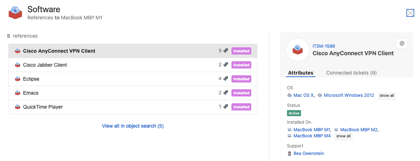This screenshot has width=420, height=161.
Task: Expand Installed On list with show all
Action: [344, 136]
